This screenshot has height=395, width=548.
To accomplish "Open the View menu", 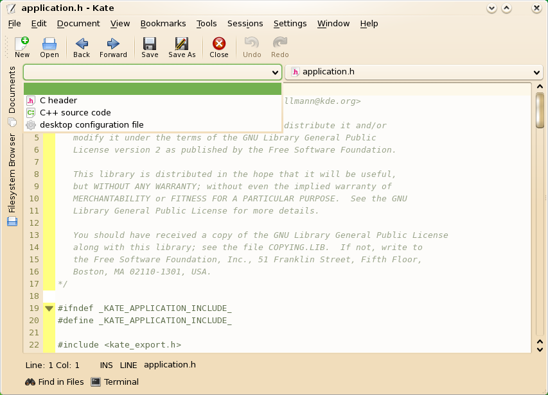I will point(120,24).
